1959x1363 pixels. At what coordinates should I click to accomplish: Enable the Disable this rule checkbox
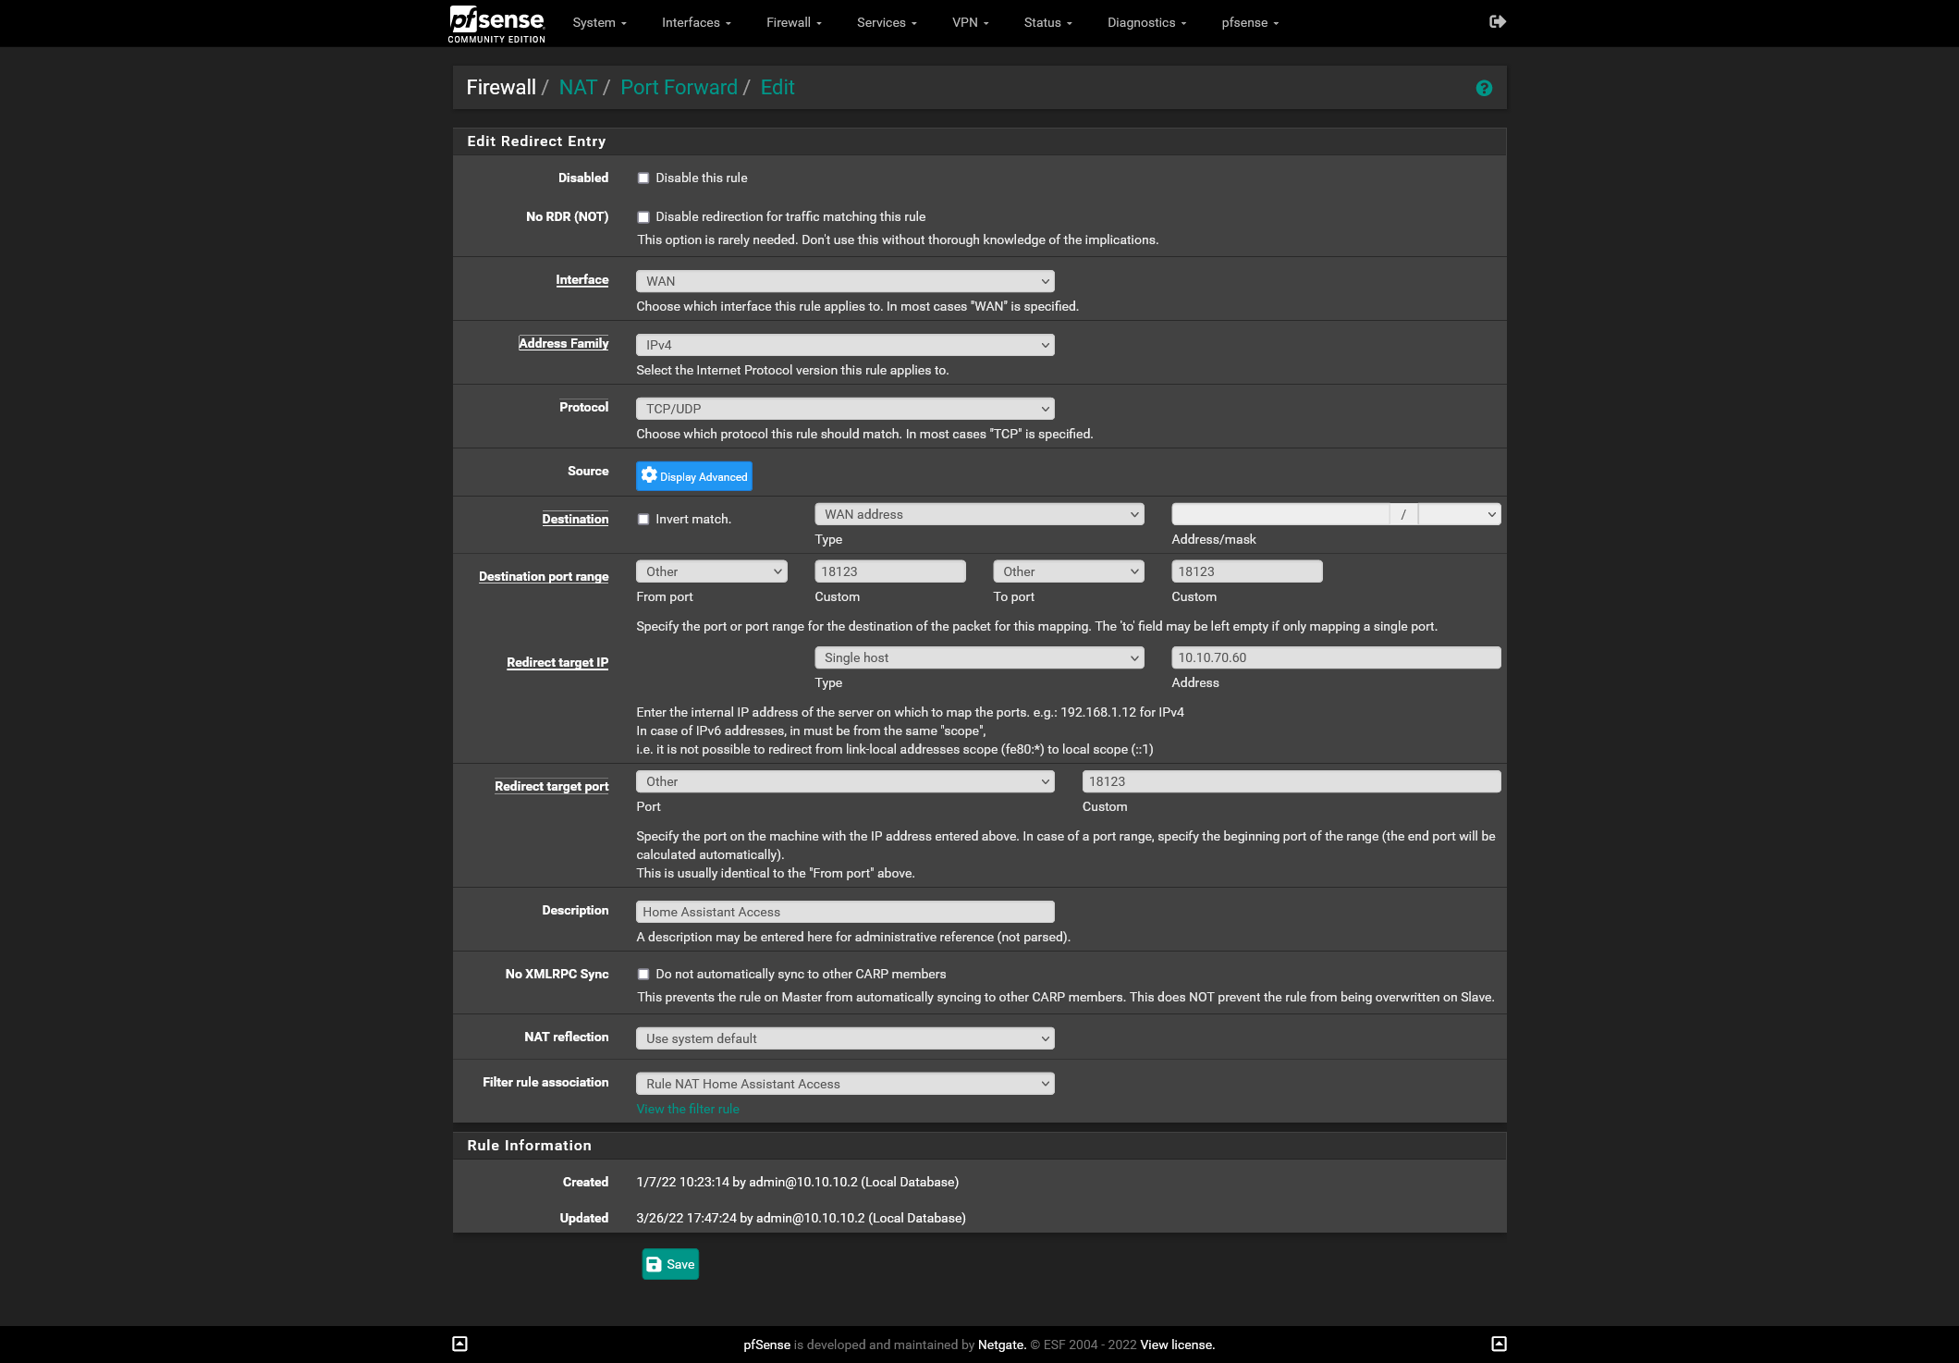pos(643,178)
